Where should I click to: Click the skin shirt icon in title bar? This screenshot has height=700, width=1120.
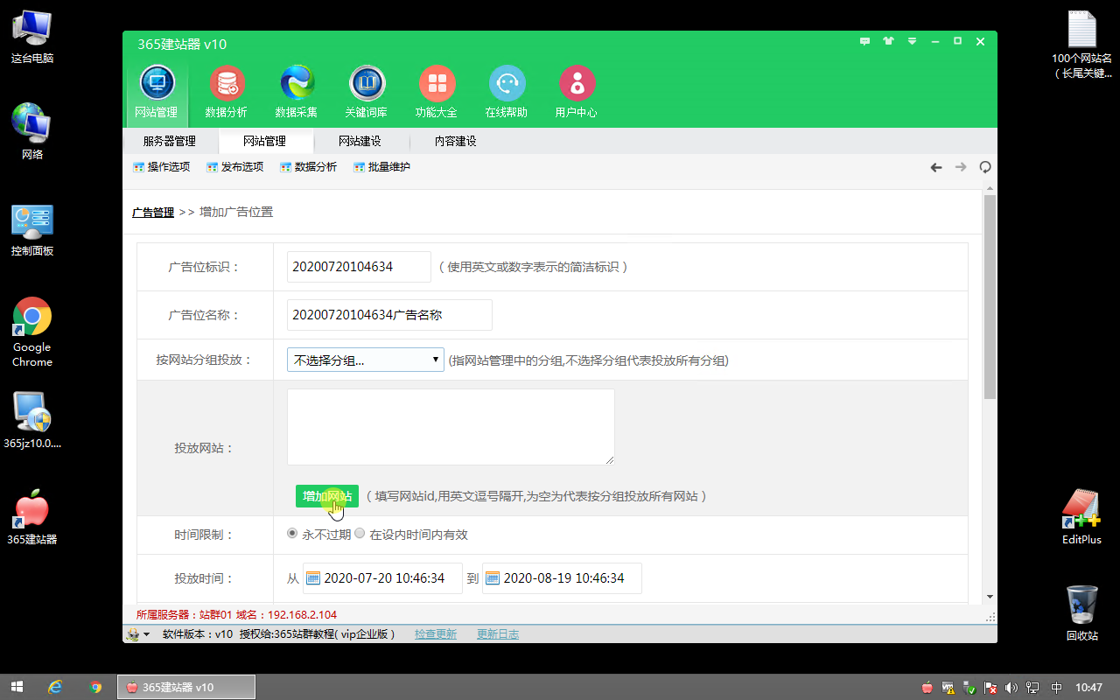pos(889,41)
